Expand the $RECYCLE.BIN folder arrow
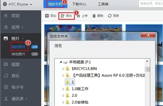This screenshot has width=163, height=106. pos(63,69)
